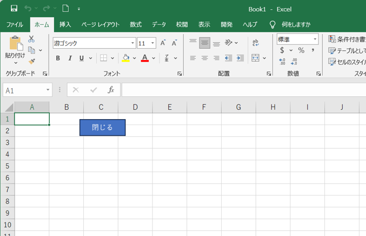Open the copy options dropdown arrow
This screenshot has height=236, width=366.
coord(41,50)
